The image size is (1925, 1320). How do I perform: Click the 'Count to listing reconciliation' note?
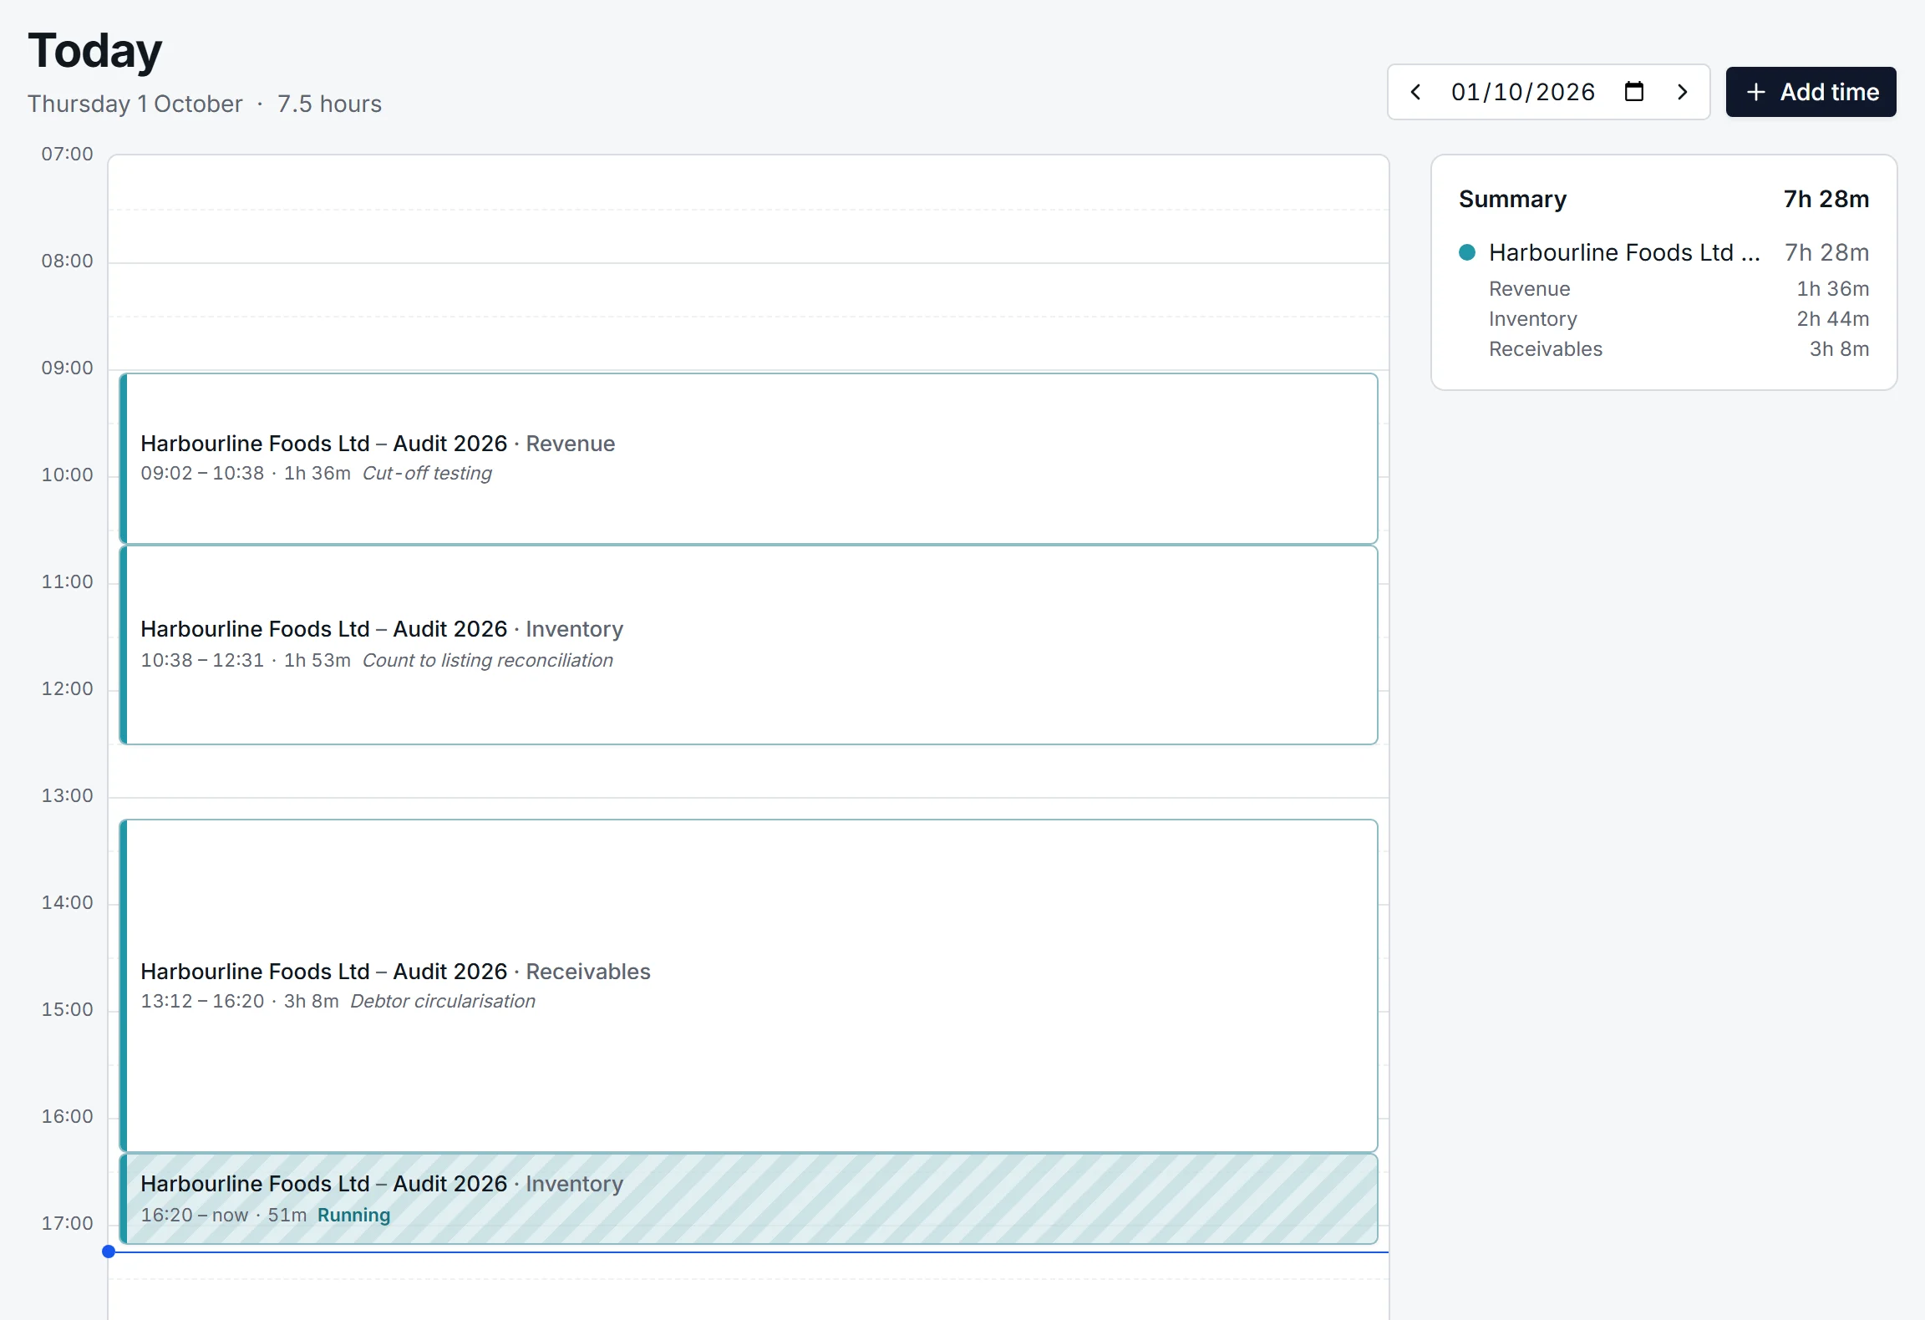point(488,660)
